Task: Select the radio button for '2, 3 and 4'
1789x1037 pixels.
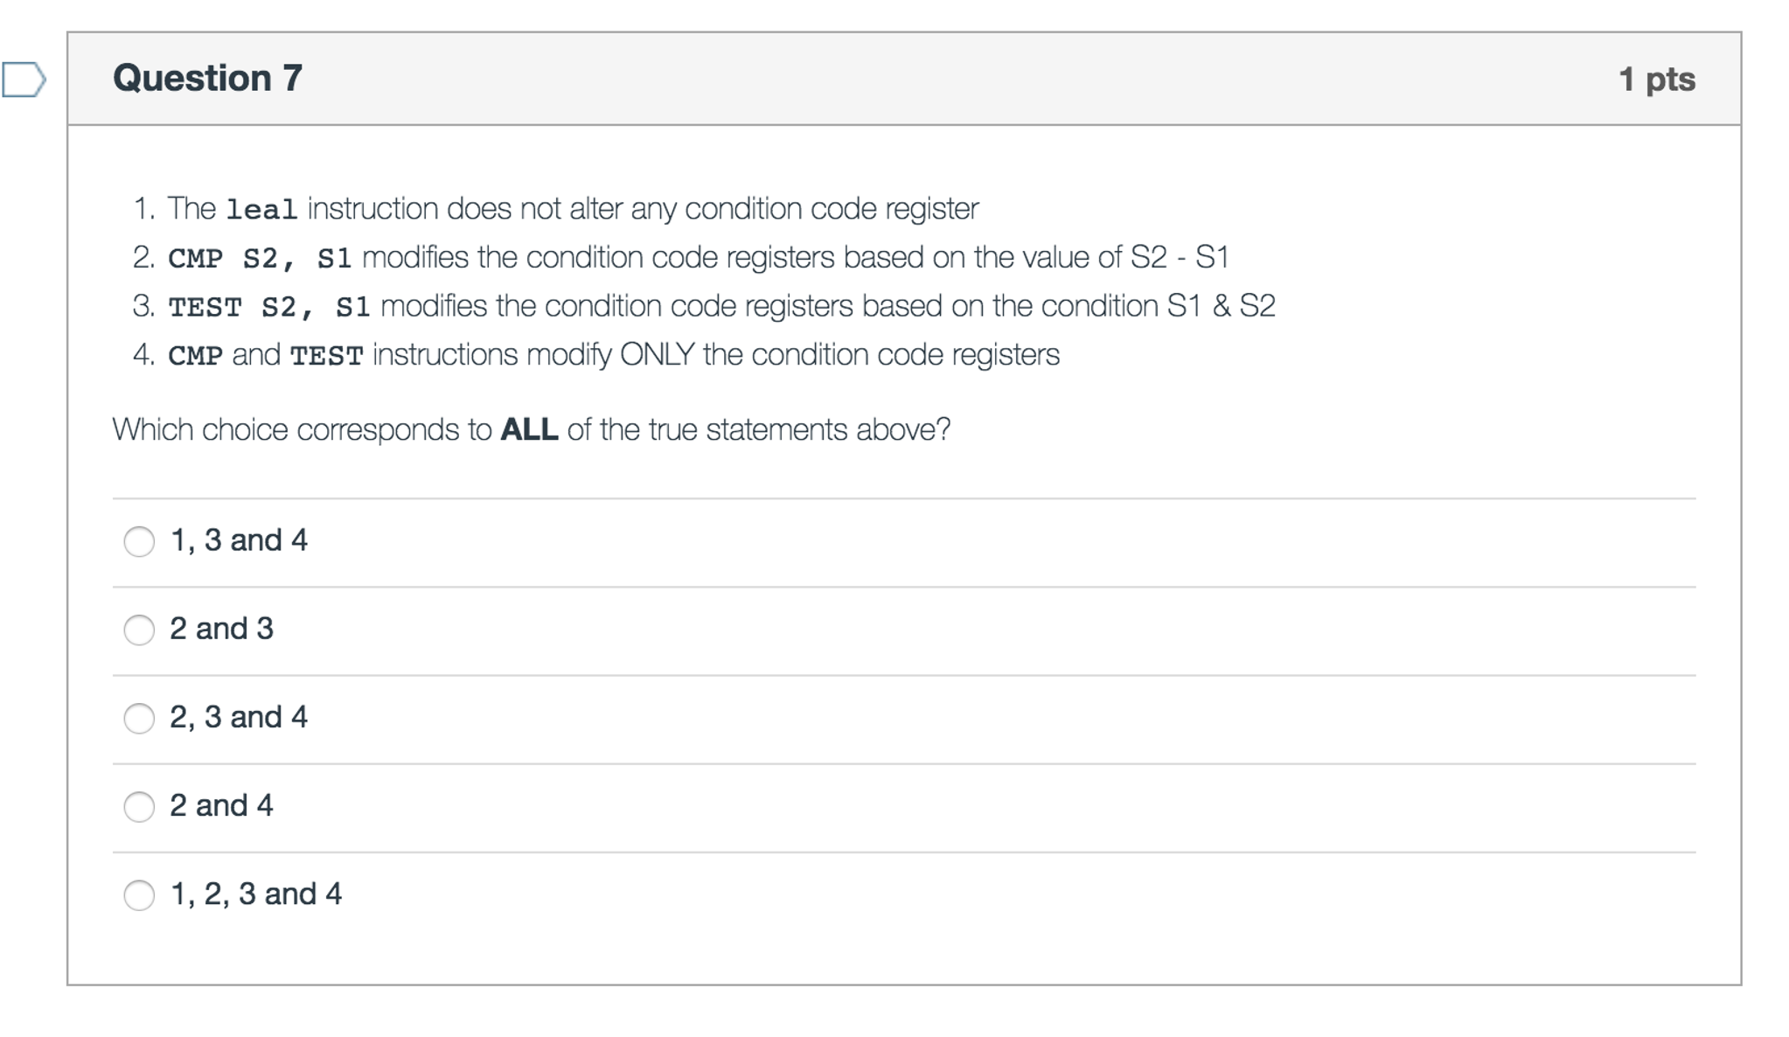Action: point(139,719)
